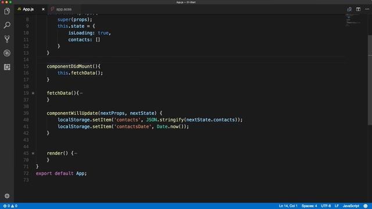Close the App.js tab
Viewport: 372px width, 209px height.
[x=43, y=9]
